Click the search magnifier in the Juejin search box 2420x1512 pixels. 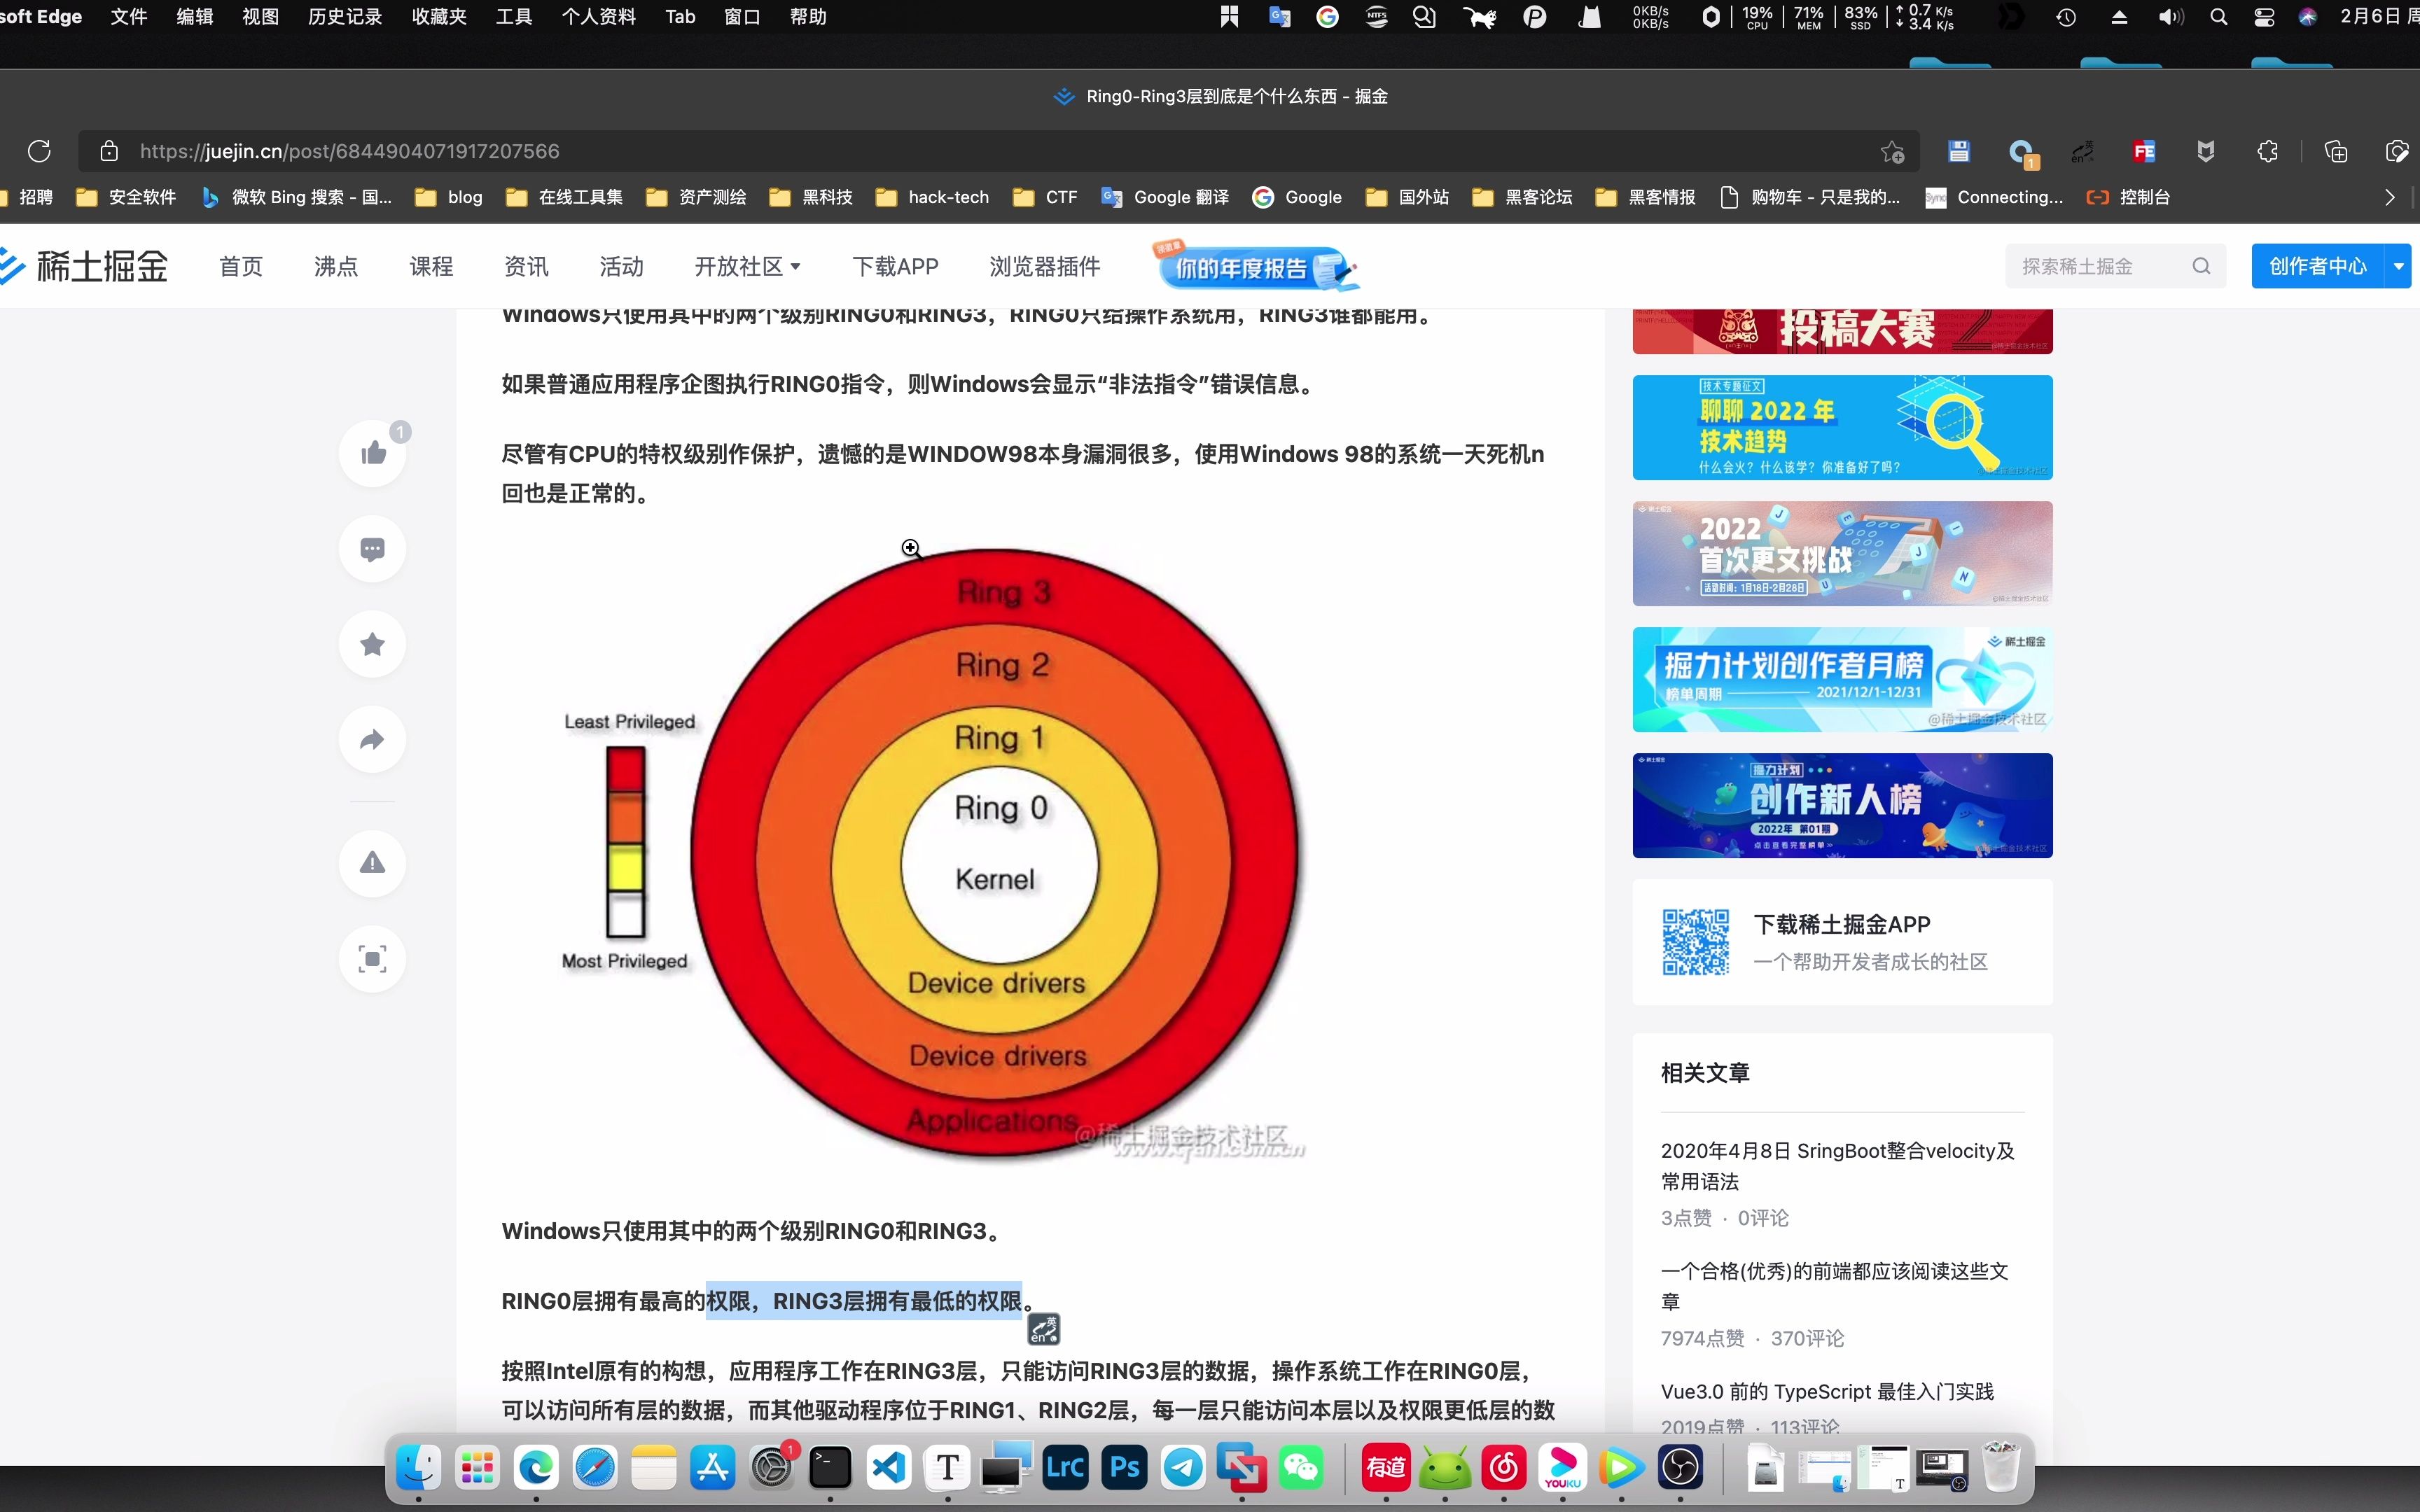pos(2202,265)
